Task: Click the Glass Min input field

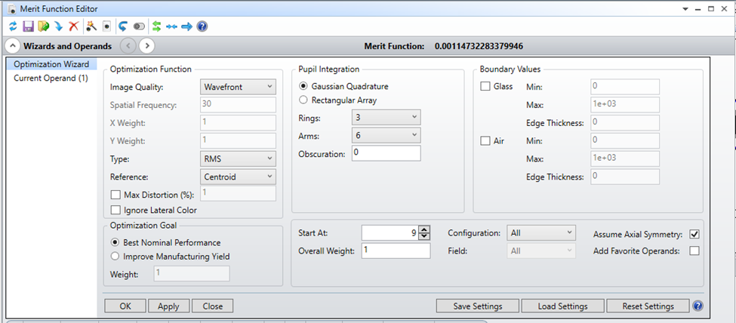Action: pos(625,87)
